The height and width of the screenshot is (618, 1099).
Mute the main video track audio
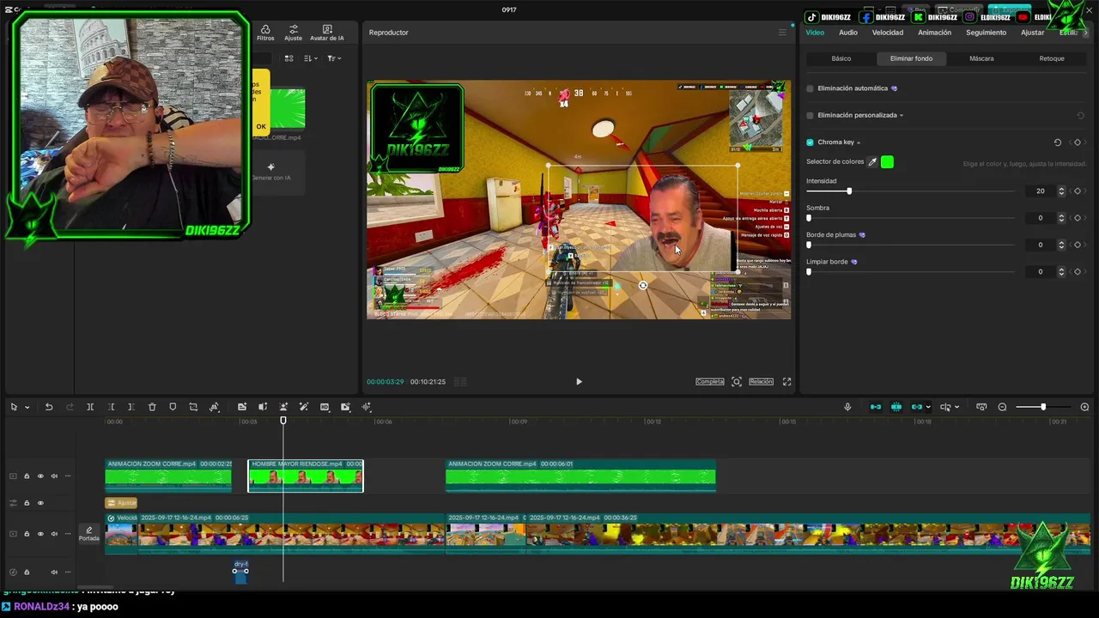tap(54, 534)
